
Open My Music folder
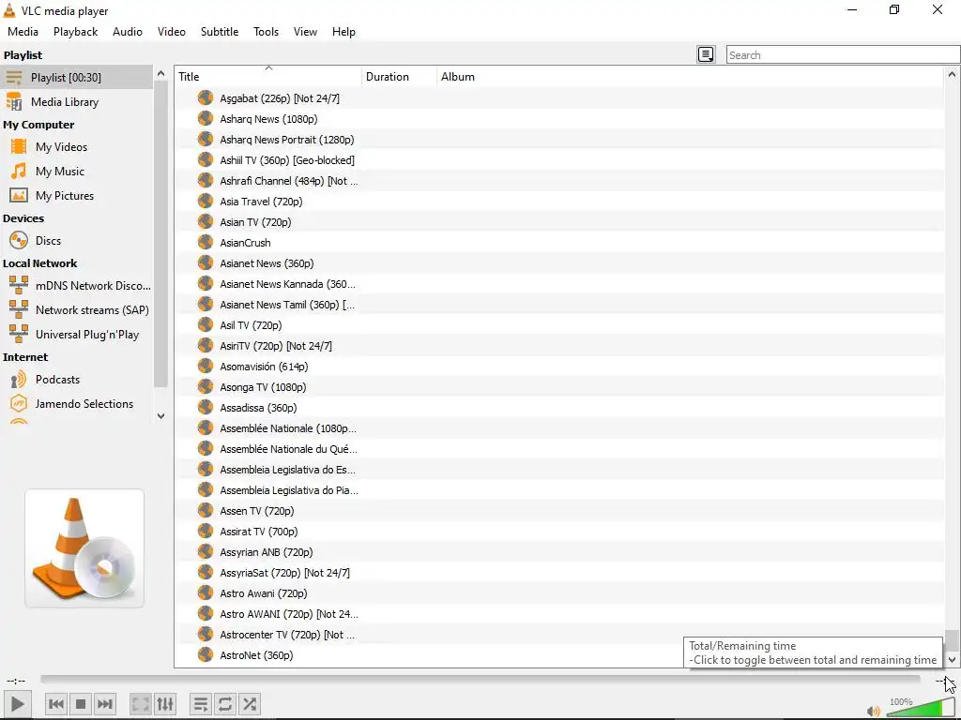(x=76, y=172)
